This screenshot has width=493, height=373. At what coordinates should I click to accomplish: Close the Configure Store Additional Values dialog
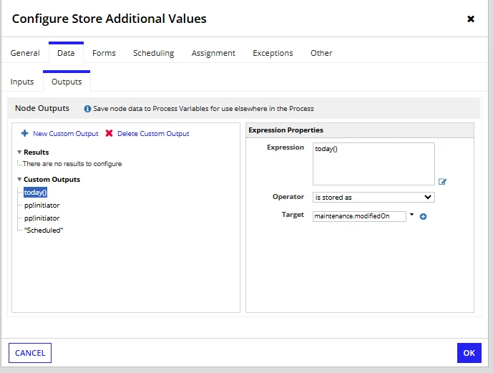470,19
